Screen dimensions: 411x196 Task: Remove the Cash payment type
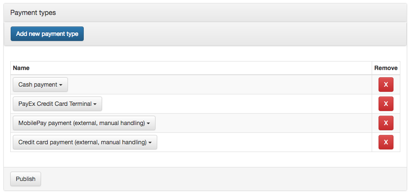(386, 85)
